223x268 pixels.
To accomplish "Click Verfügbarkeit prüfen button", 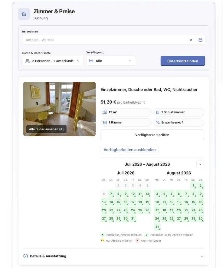I will pyautogui.click(x=152, y=135).
